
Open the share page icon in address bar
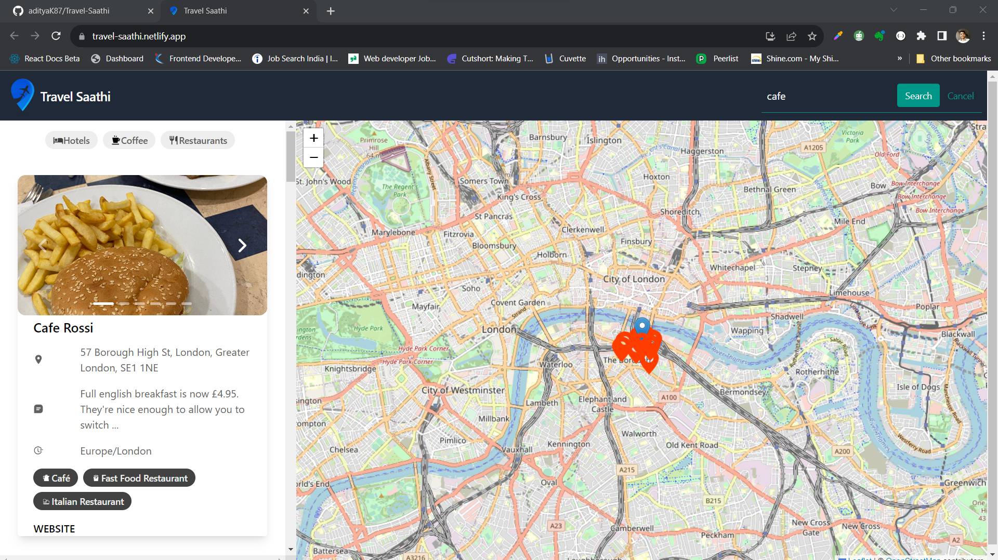tap(791, 36)
